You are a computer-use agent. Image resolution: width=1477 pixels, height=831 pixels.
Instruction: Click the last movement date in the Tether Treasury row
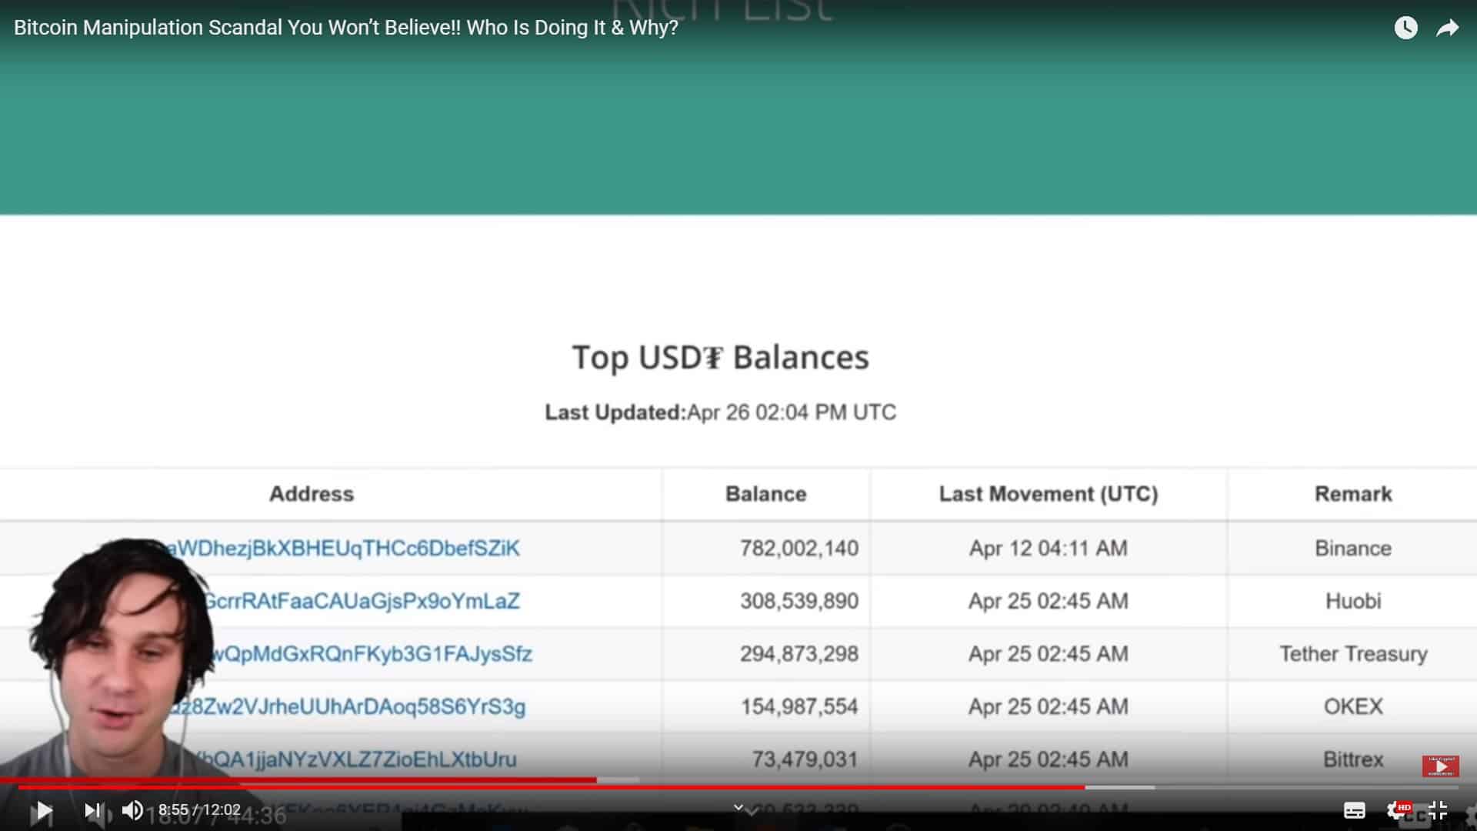pyautogui.click(x=1049, y=654)
